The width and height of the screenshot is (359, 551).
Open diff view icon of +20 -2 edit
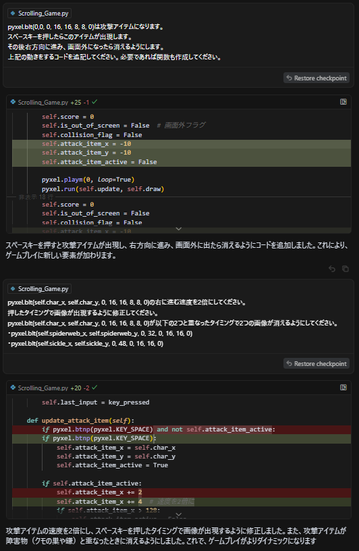click(x=343, y=387)
